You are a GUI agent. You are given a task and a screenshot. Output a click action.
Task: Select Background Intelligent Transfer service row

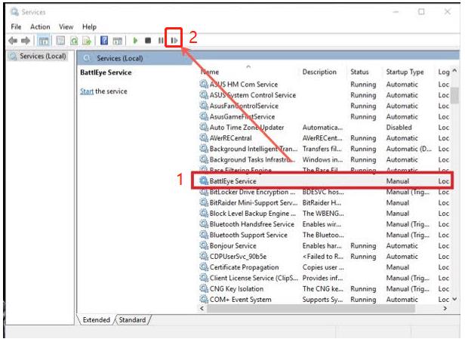[324, 149]
